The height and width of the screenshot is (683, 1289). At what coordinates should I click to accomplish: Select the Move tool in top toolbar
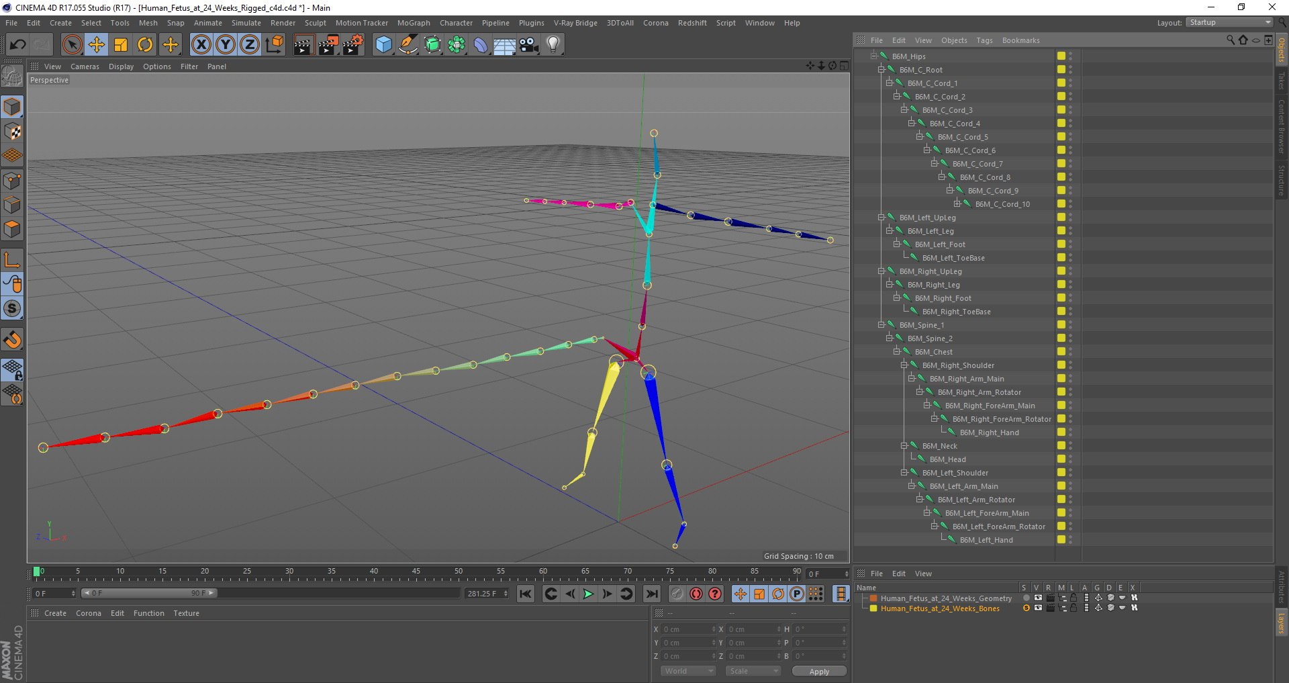click(x=97, y=45)
